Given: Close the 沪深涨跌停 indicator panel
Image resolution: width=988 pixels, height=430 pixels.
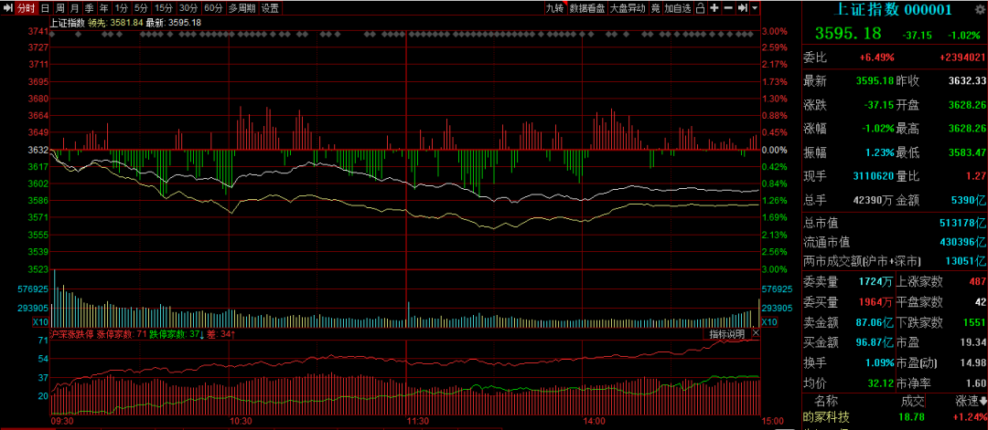Looking at the screenshot, I should pyautogui.click(x=756, y=334).
